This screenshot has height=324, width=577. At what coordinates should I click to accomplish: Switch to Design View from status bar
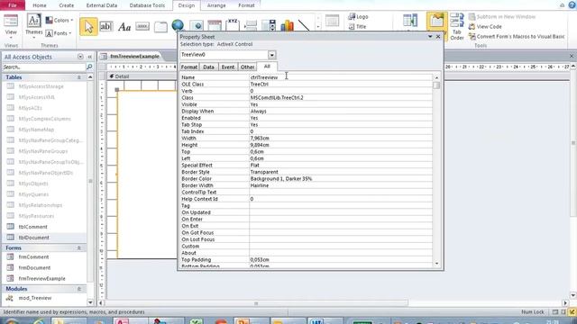tap(572, 312)
